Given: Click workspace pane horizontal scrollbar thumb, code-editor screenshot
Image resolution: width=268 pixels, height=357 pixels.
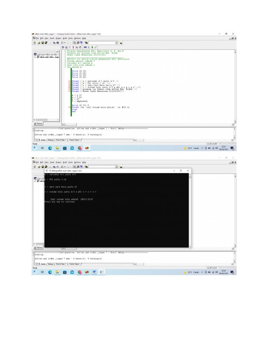Looking at the screenshot, I should [42, 120].
